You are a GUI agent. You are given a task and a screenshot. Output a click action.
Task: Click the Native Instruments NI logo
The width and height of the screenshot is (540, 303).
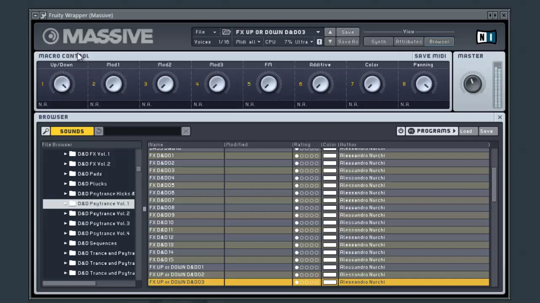coord(486,37)
